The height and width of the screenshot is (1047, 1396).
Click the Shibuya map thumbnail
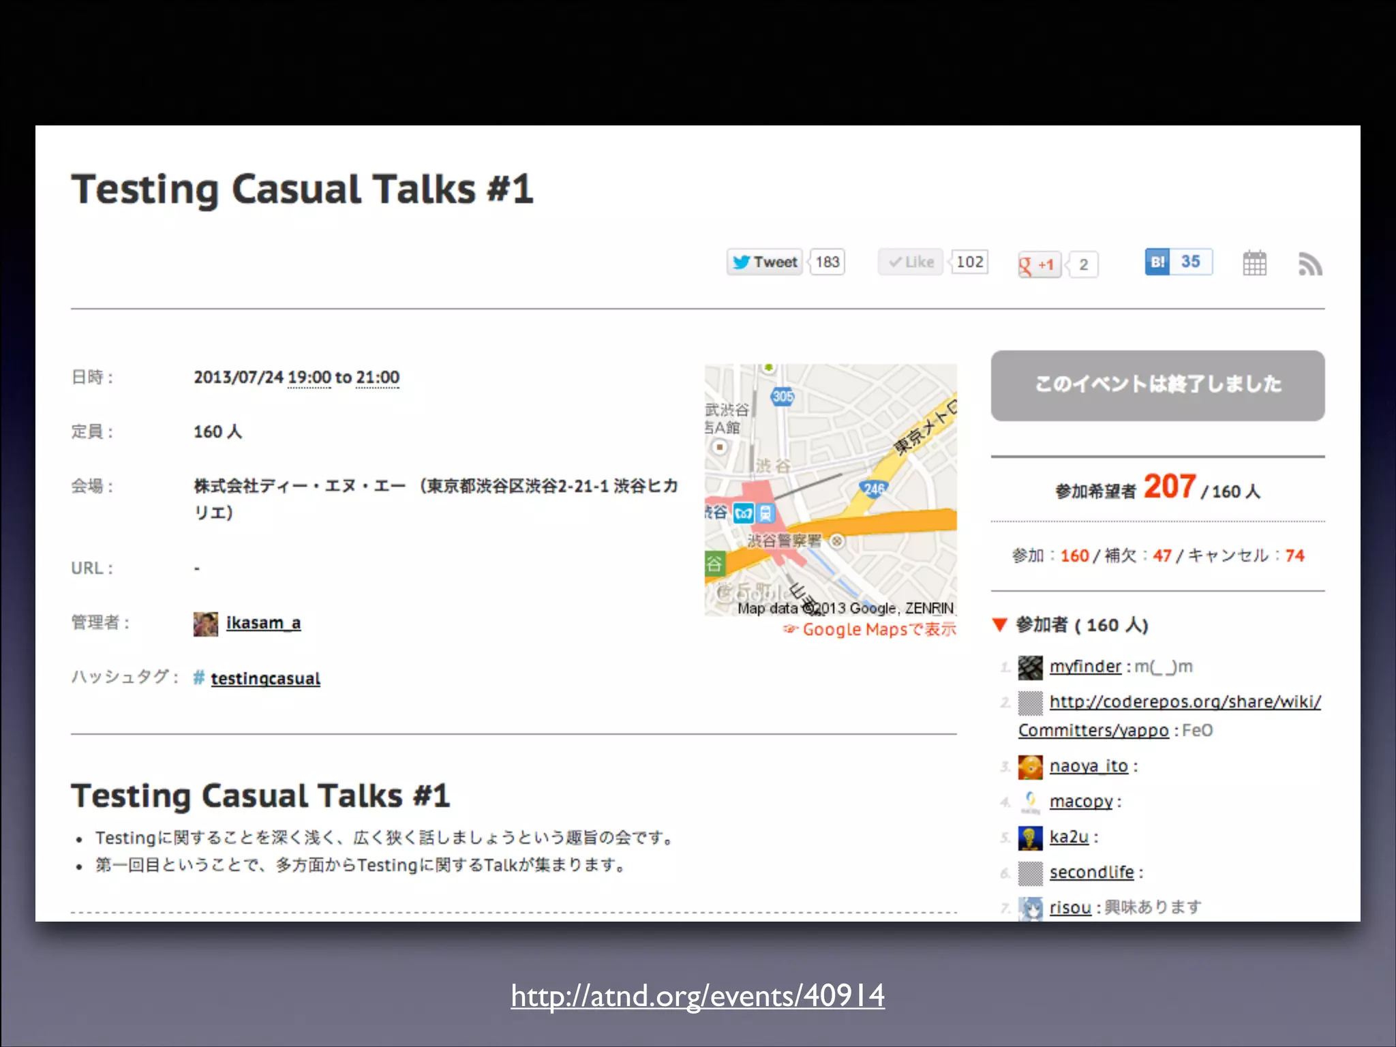pyautogui.click(x=830, y=489)
